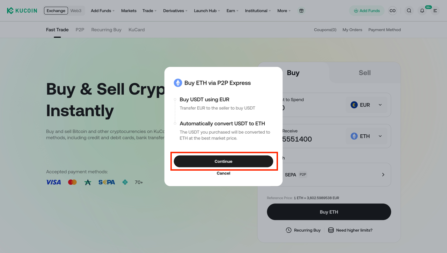Viewport: 447px width, 253px height.
Task: Open the hamburger menu icon
Action: coord(435,10)
